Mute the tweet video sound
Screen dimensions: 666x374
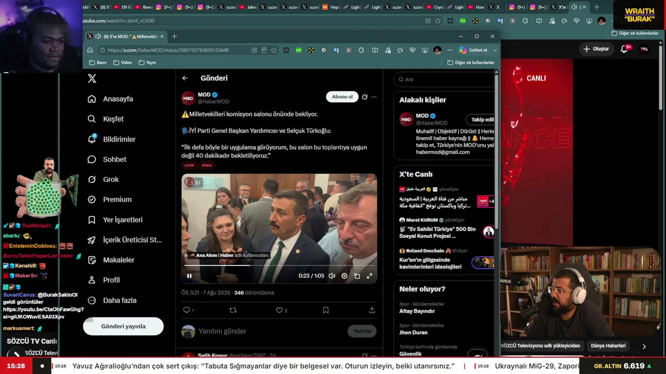(332, 276)
